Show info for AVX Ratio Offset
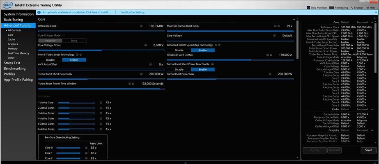Image resolution: width=379 pixels, height=164 pixels. (151, 64)
